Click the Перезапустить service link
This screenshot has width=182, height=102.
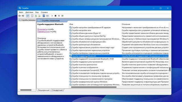coord(44,31)
